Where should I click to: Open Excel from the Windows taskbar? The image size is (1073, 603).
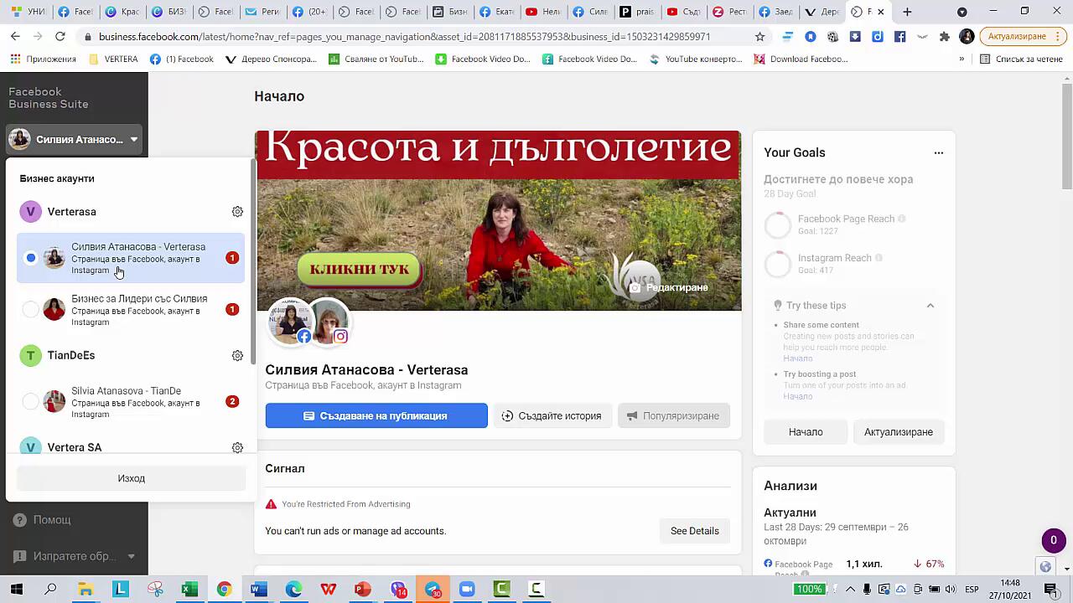pos(189,590)
